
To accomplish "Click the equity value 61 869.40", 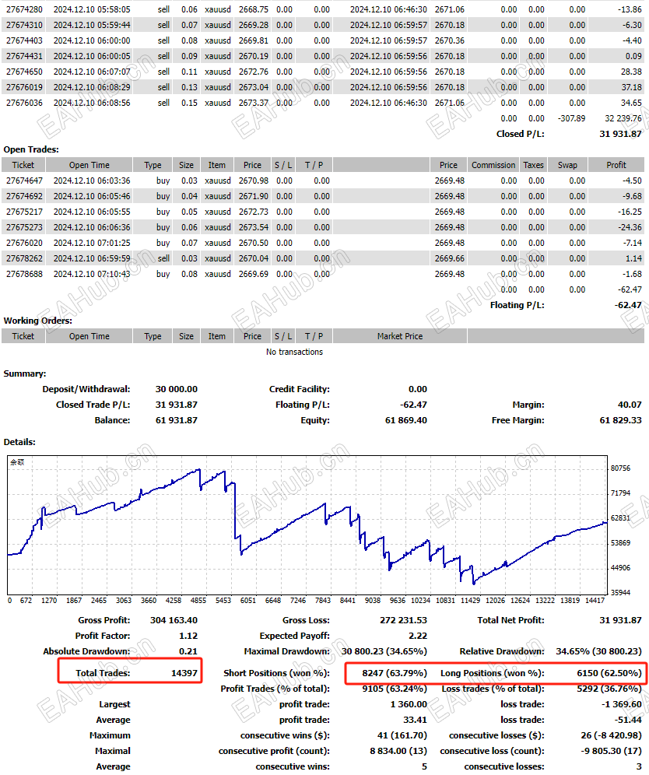I will tap(405, 420).
